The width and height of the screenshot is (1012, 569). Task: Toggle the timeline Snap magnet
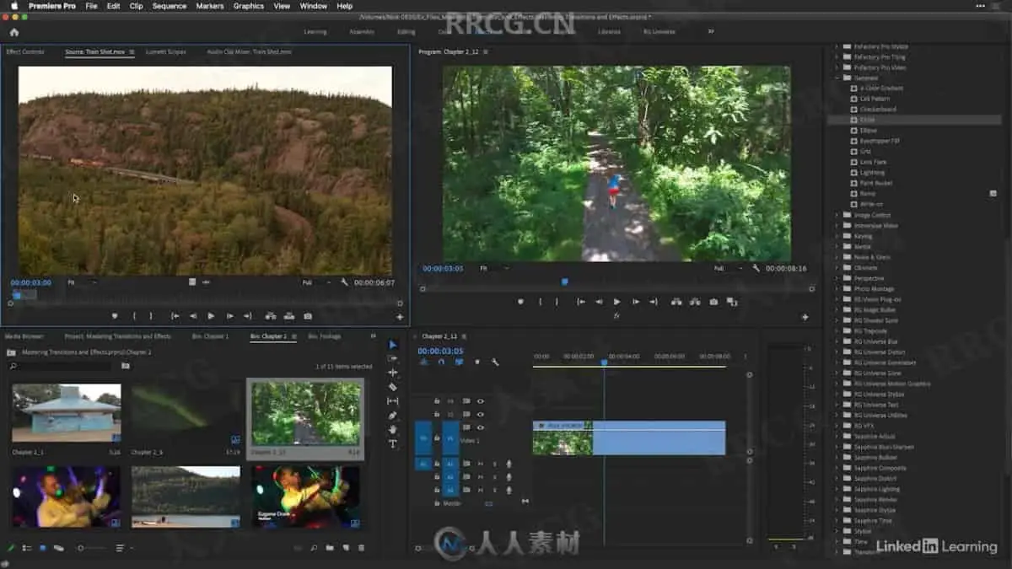440,362
